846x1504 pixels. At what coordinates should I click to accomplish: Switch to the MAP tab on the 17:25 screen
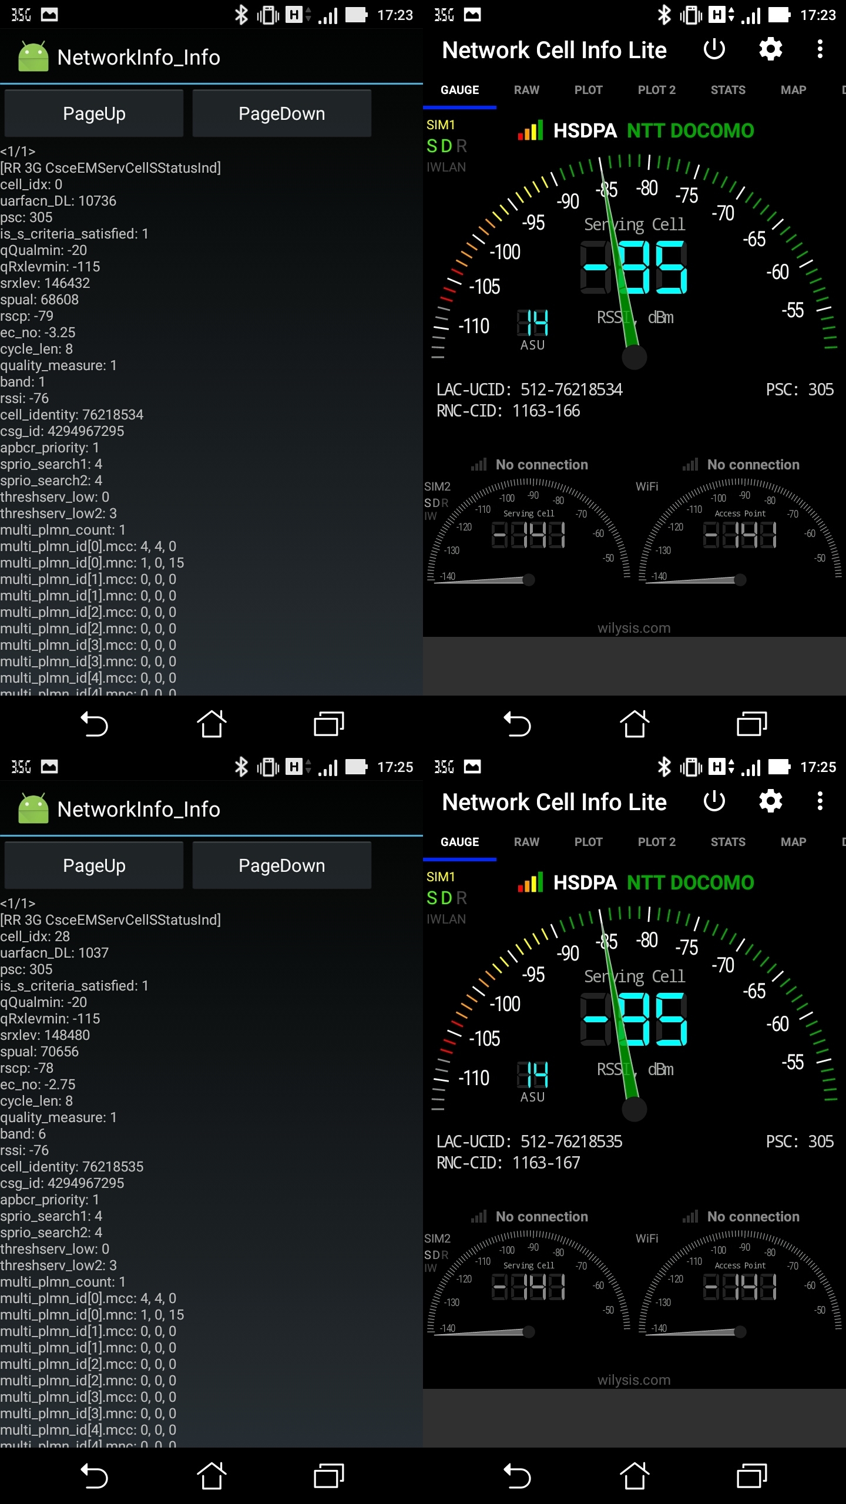tap(793, 842)
